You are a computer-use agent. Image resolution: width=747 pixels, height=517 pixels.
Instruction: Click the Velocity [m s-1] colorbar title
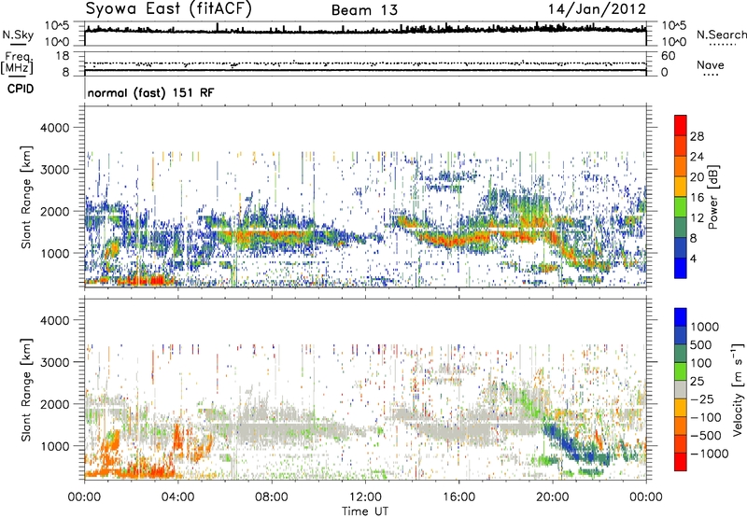(x=738, y=389)
